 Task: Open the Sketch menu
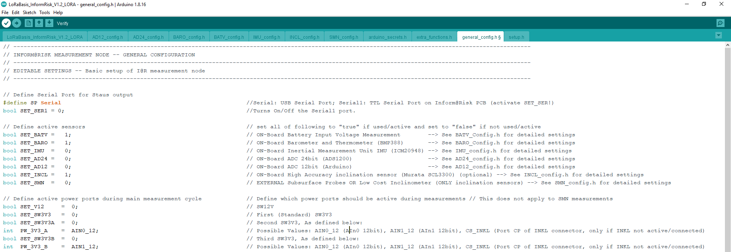29,13
